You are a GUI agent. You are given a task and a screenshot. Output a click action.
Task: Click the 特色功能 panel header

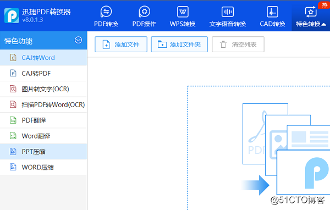click(43, 40)
